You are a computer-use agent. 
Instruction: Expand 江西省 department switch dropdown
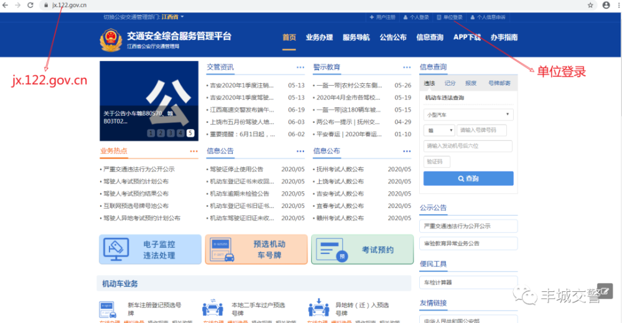(172, 17)
